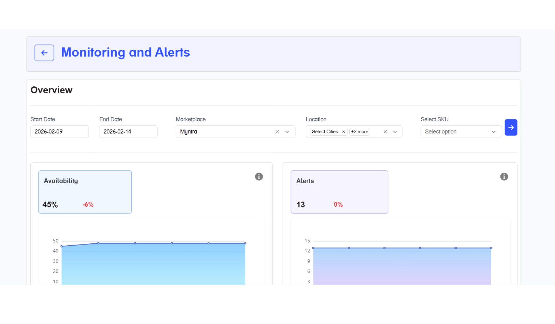The image size is (555, 324).
Task: Open the Alerts chart info icon
Action: click(504, 177)
